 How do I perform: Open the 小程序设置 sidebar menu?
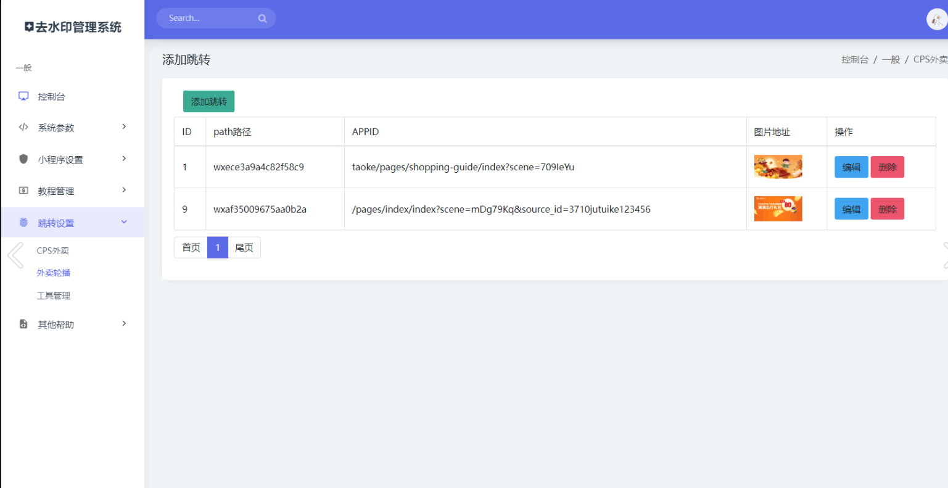click(73, 159)
